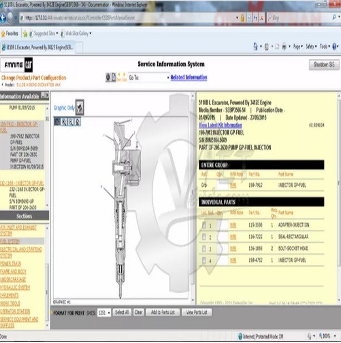The image size is (341, 343).
Task: Click the document icon beside SIS home icon
Action: (x=114, y=77)
